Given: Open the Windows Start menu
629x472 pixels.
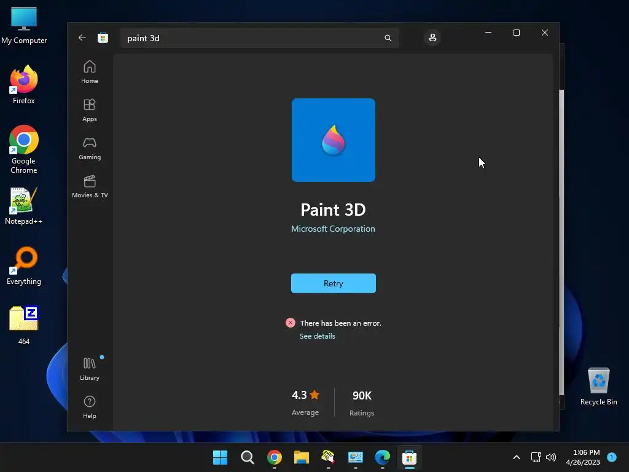Looking at the screenshot, I should click(220, 457).
